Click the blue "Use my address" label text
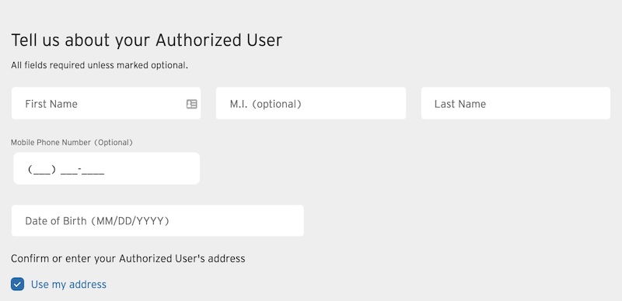This screenshot has height=301, width=622. click(68, 285)
